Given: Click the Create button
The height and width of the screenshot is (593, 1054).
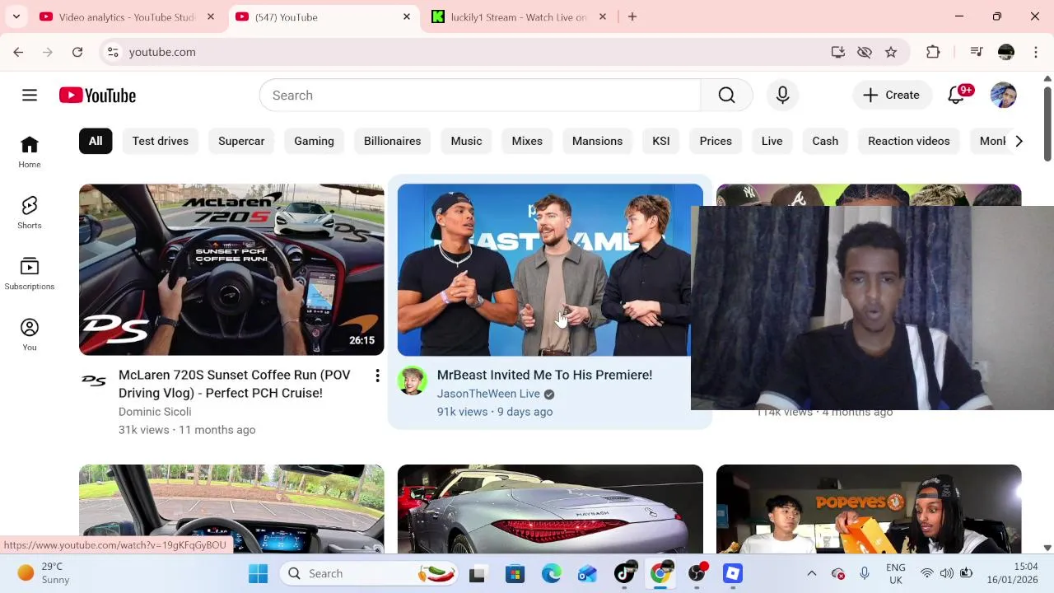Looking at the screenshot, I should pyautogui.click(x=892, y=96).
